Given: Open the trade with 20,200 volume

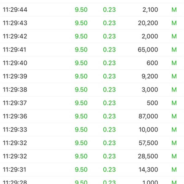Looking at the screenshot, I should tap(92, 23).
